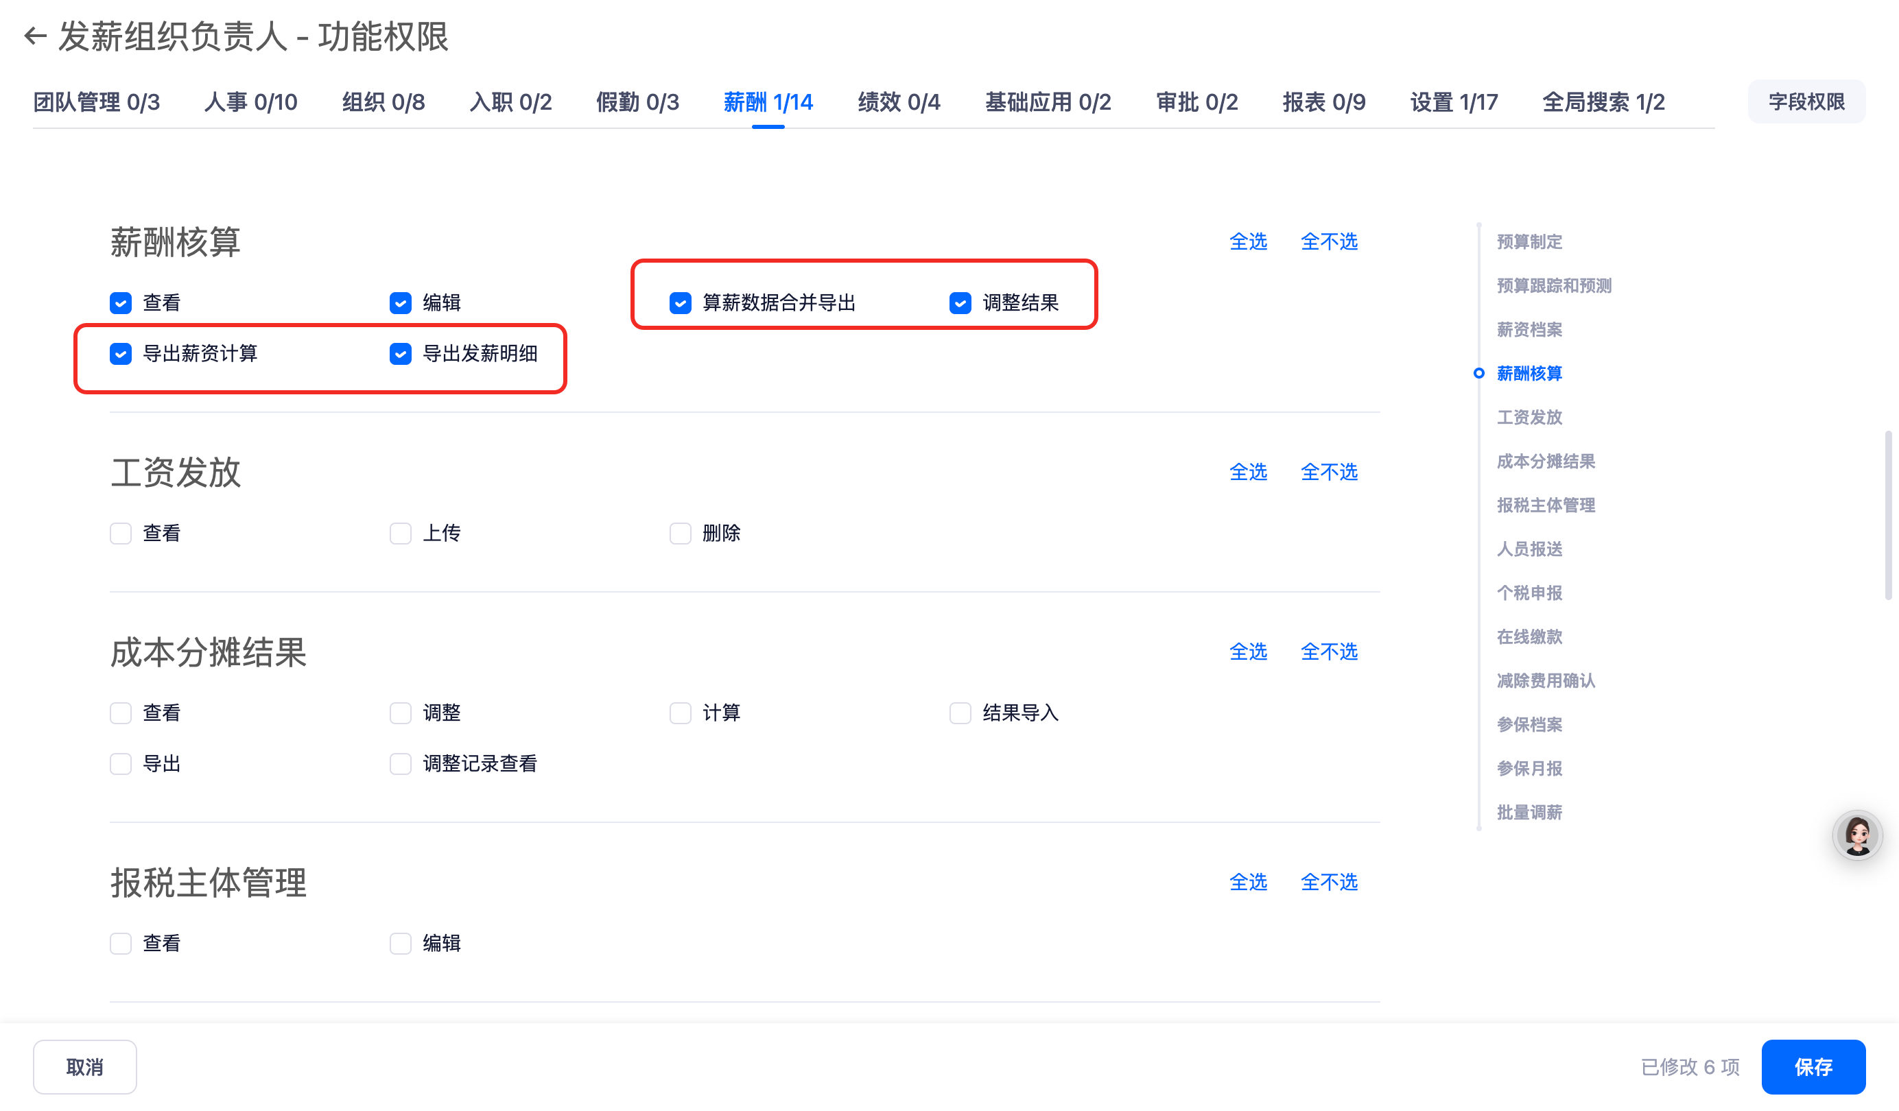
Task: Click 全不选 for 薪酬核算 section
Action: [x=1329, y=242]
